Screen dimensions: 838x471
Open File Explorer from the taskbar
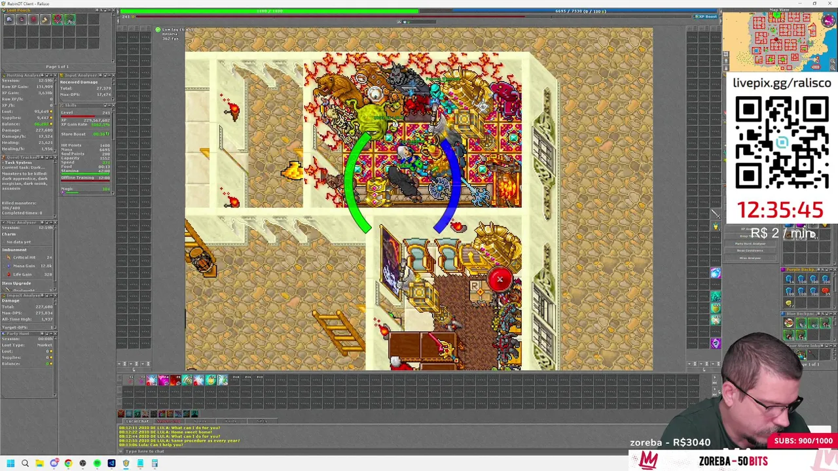click(39, 463)
